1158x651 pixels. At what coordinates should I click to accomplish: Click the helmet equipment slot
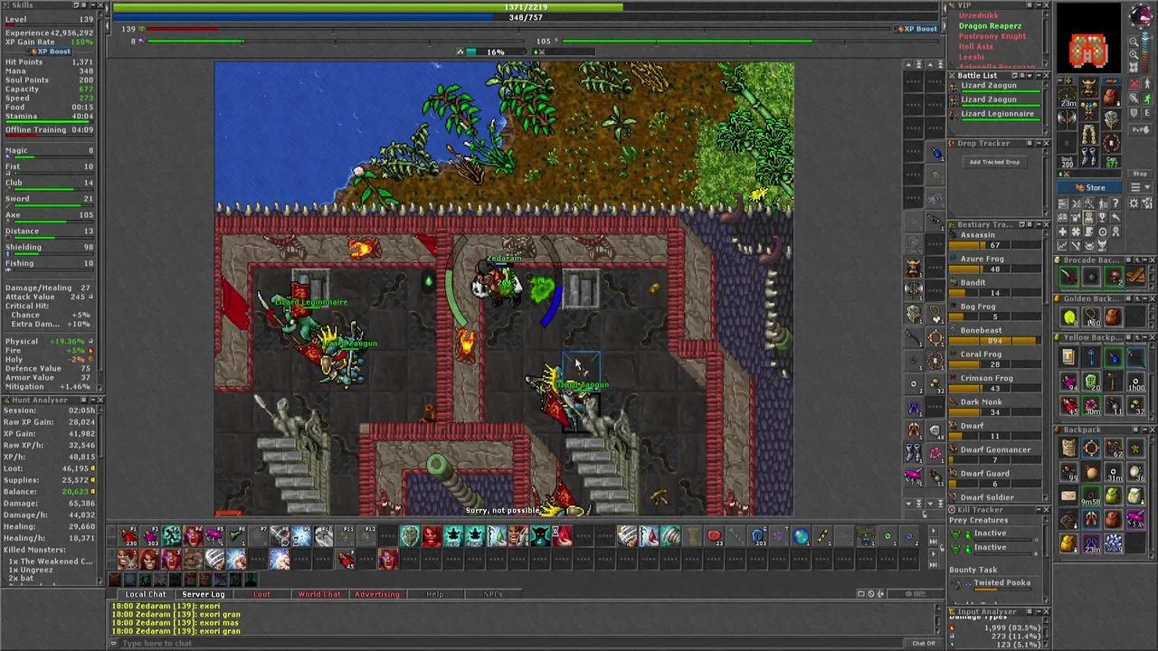(x=1089, y=87)
